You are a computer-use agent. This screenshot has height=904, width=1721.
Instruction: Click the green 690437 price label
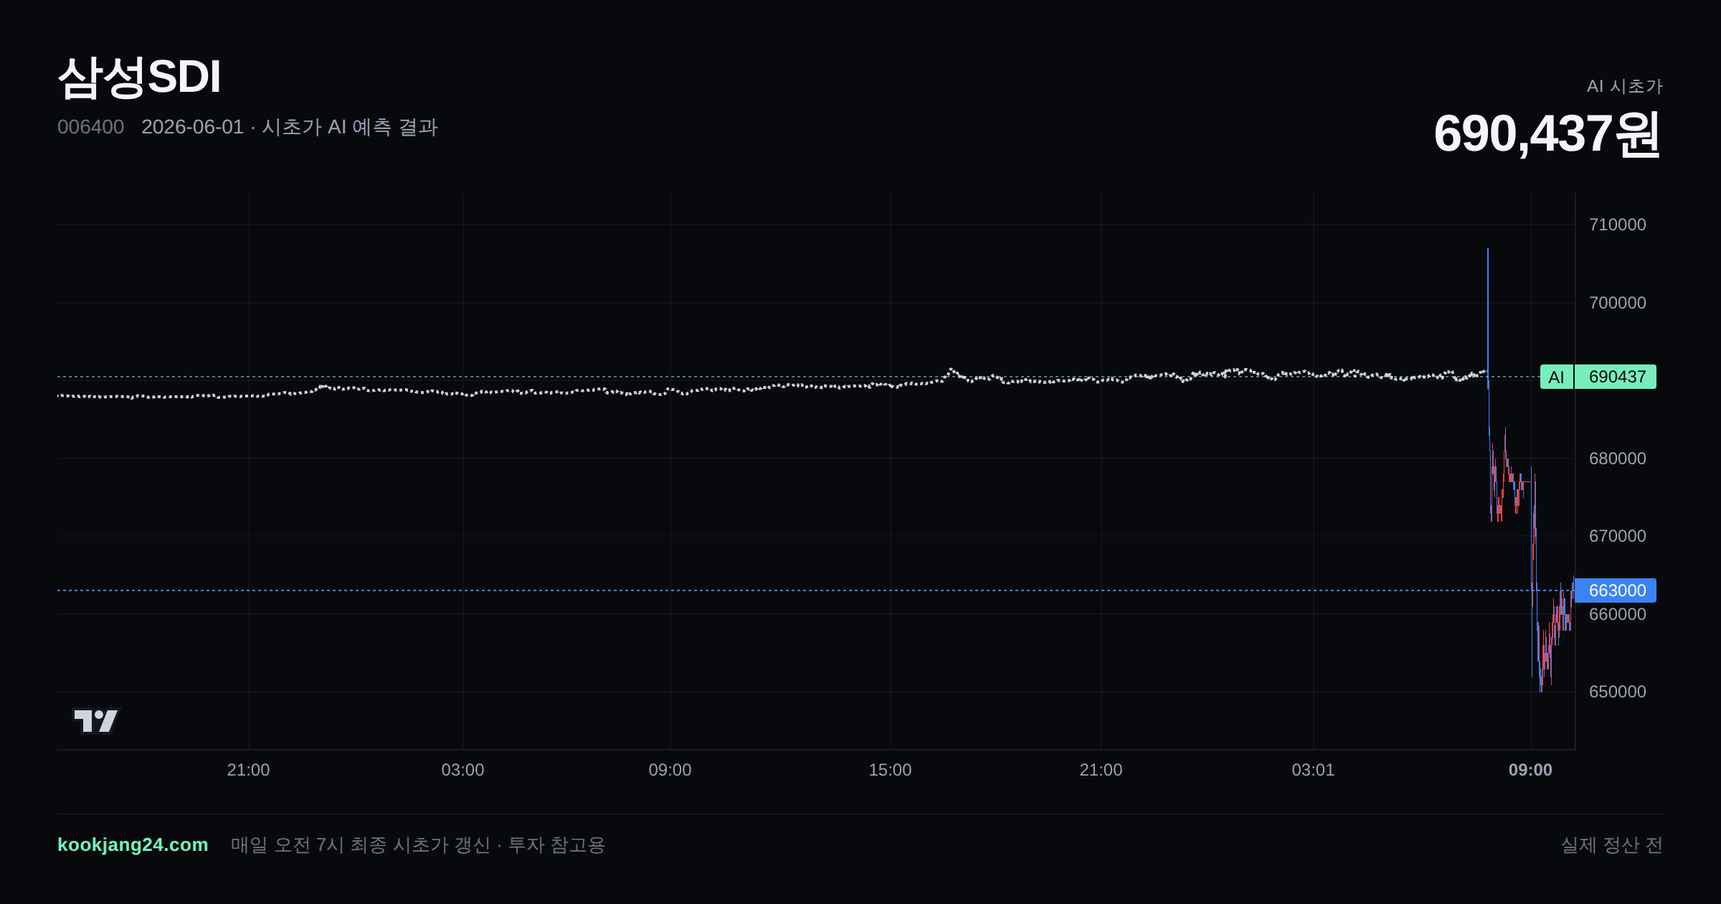point(1616,377)
